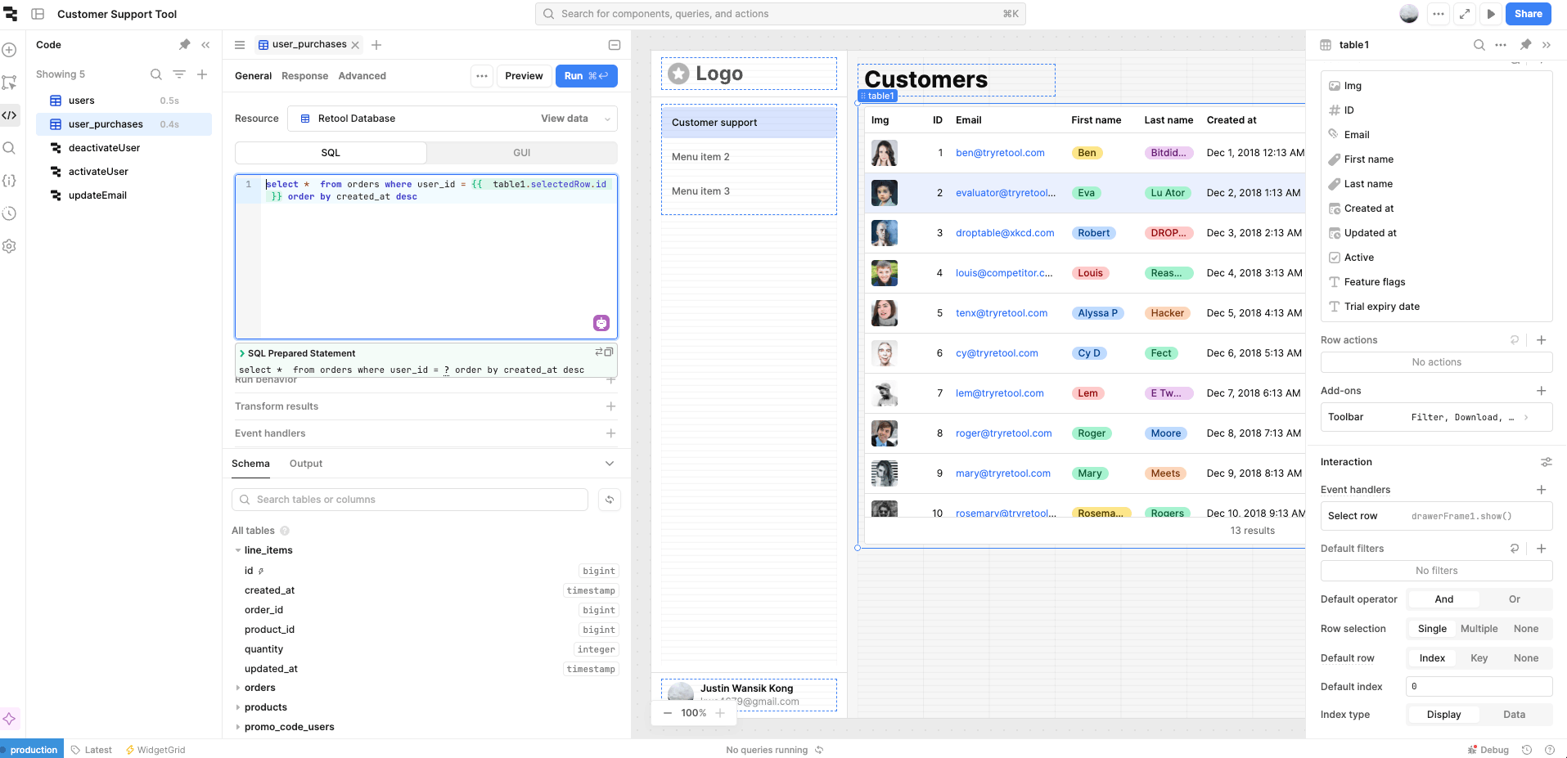
Task: Filter the code list
Action: (179, 74)
